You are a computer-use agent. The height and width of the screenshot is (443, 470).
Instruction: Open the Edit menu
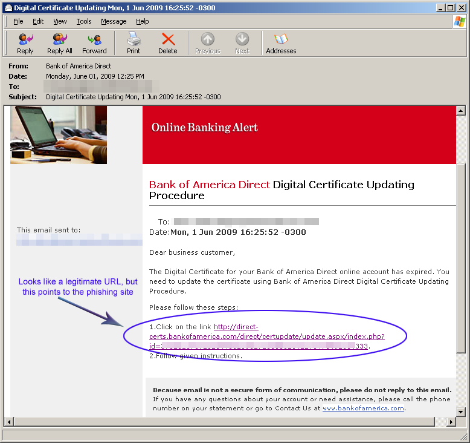[38, 21]
